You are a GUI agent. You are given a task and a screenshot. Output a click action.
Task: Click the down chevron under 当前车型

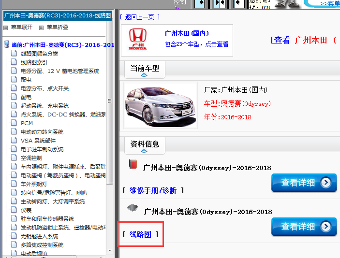click(x=144, y=75)
